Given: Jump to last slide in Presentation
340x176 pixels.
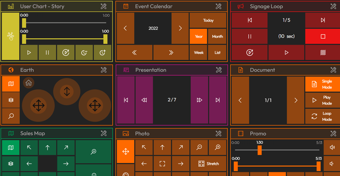Looking at the screenshot, I should tap(218, 100).
